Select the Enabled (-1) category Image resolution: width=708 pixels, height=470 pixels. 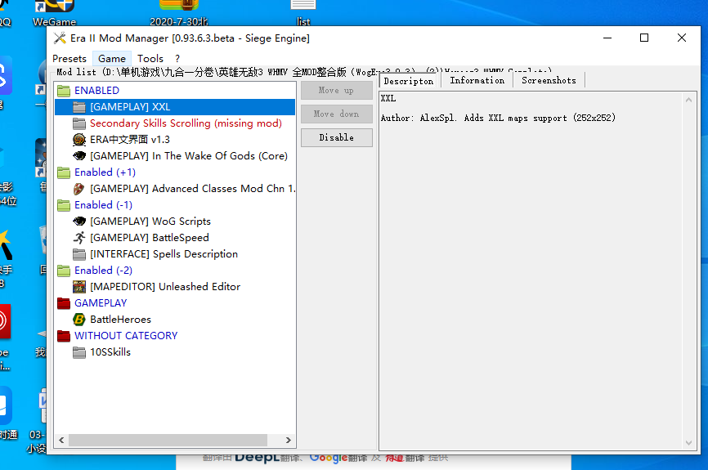click(103, 205)
